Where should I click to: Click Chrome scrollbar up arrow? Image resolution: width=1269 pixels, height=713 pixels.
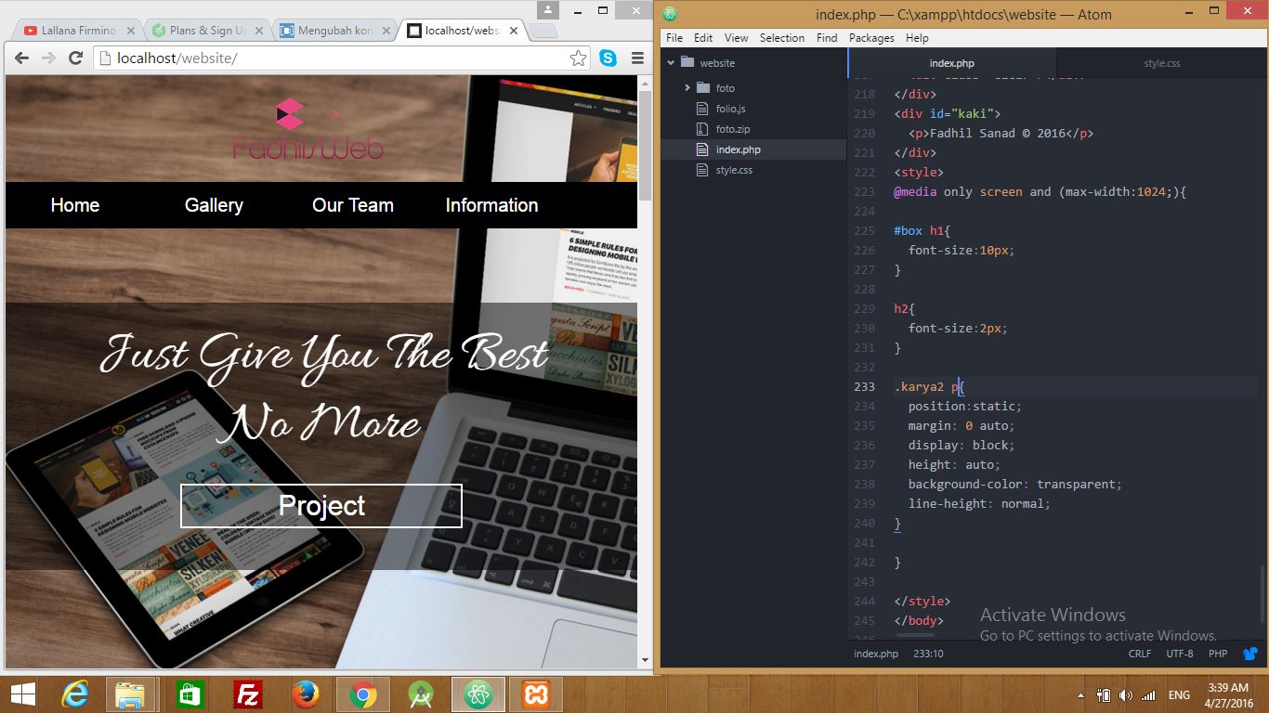[645, 83]
